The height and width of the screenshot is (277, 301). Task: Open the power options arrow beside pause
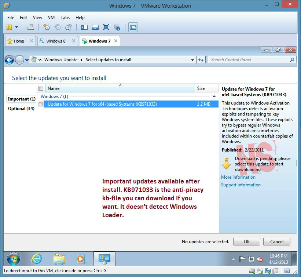click(x=17, y=27)
